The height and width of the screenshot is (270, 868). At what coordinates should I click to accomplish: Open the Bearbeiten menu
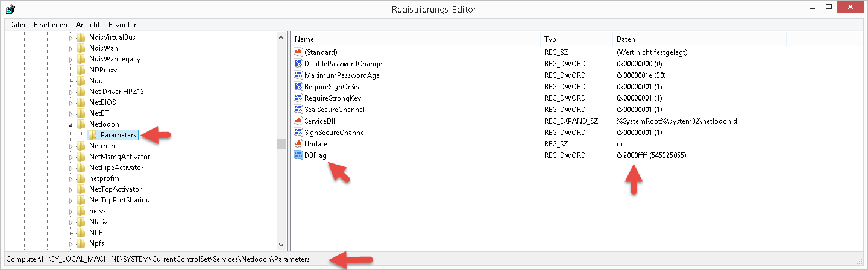pyautogui.click(x=51, y=25)
